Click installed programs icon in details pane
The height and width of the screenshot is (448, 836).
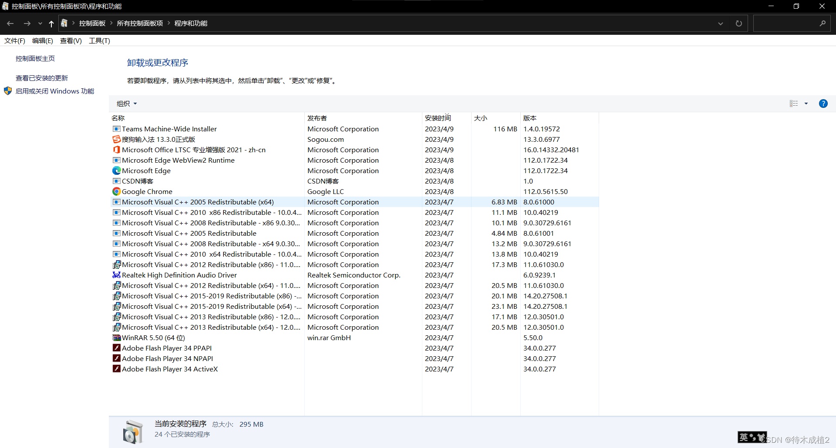point(133,432)
